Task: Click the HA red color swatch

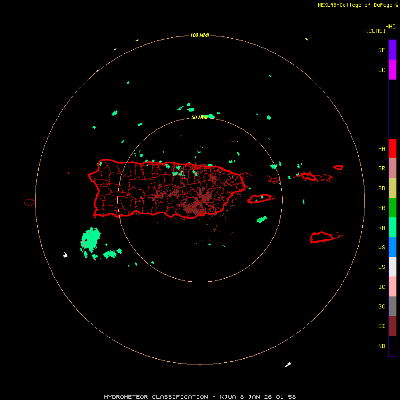Action: (x=392, y=148)
